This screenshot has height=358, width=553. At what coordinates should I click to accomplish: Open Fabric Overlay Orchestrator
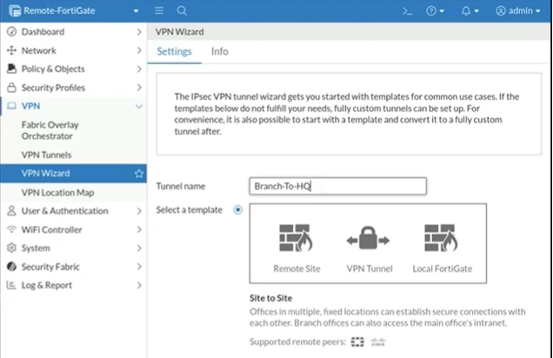coord(50,130)
